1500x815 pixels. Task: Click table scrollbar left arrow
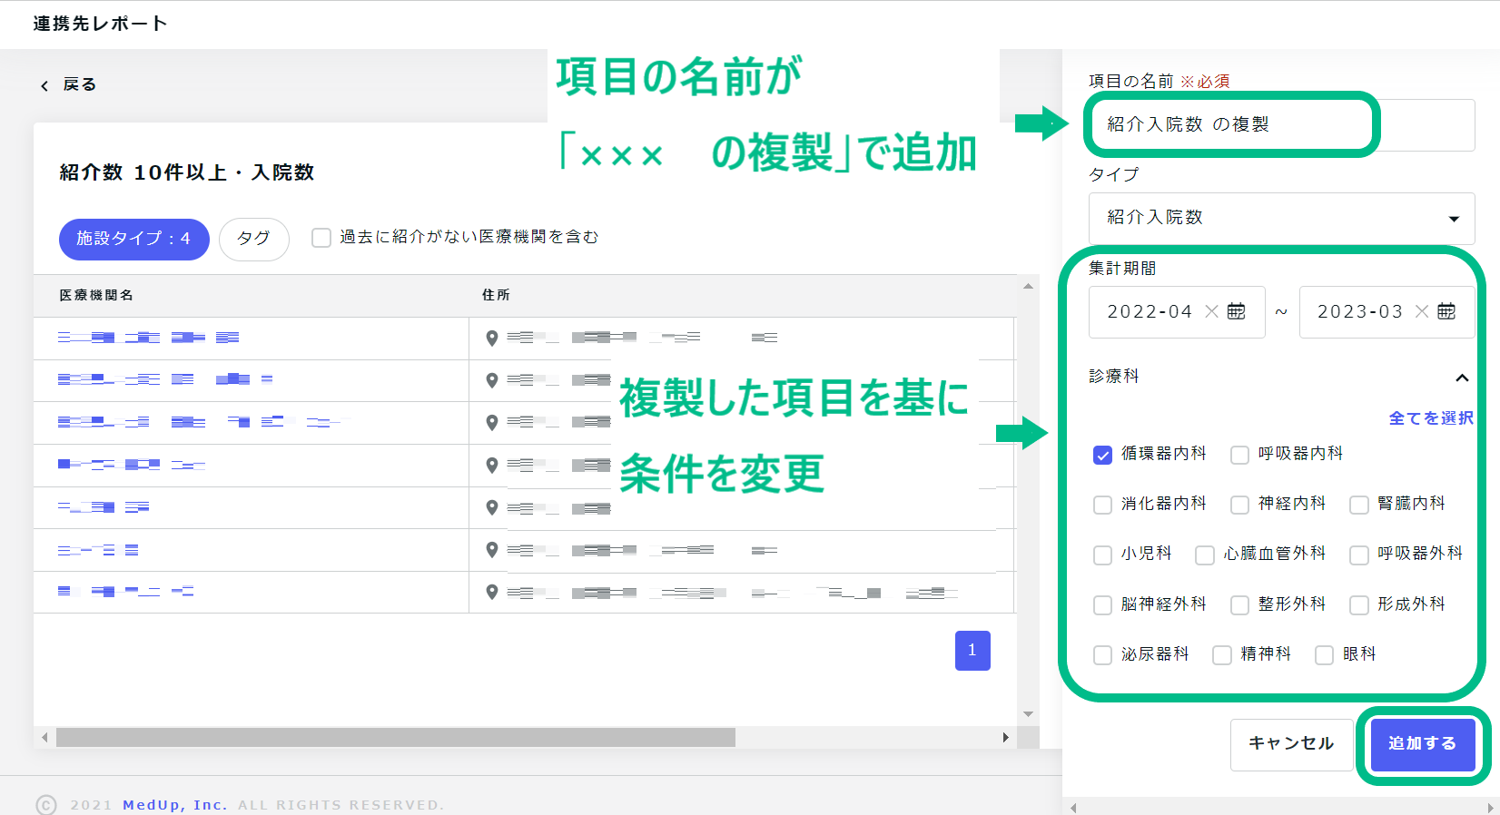click(x=44, y=738)
